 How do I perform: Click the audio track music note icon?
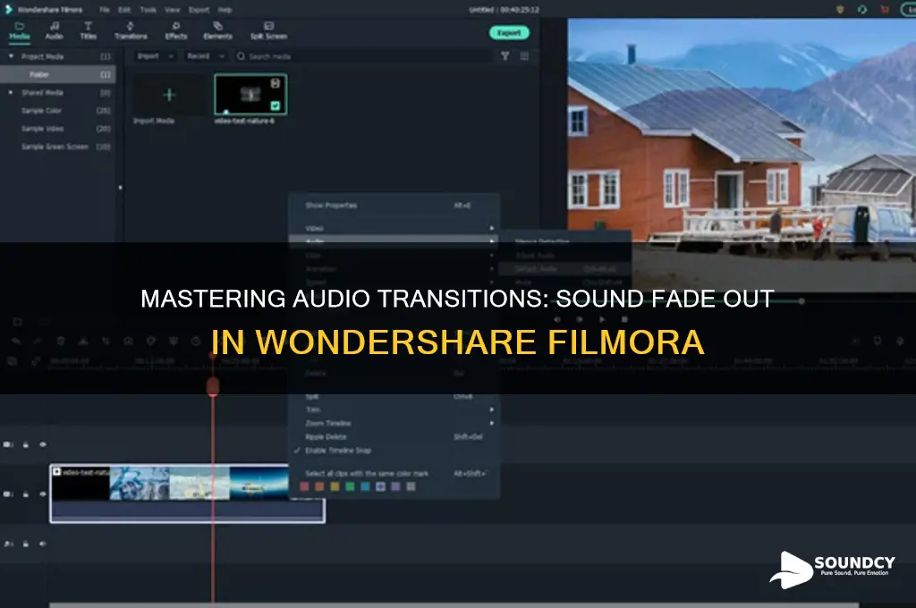point(8,544)
